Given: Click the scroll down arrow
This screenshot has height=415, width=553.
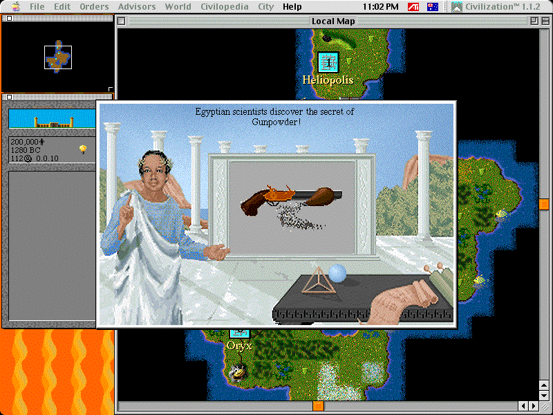Looking at the screenshot, I should point(544,395).
